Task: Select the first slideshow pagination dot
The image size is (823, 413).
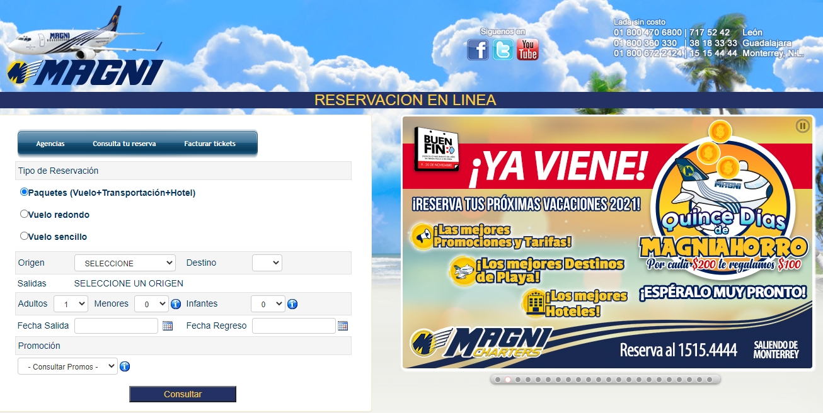Action: [x=498, y=380]
